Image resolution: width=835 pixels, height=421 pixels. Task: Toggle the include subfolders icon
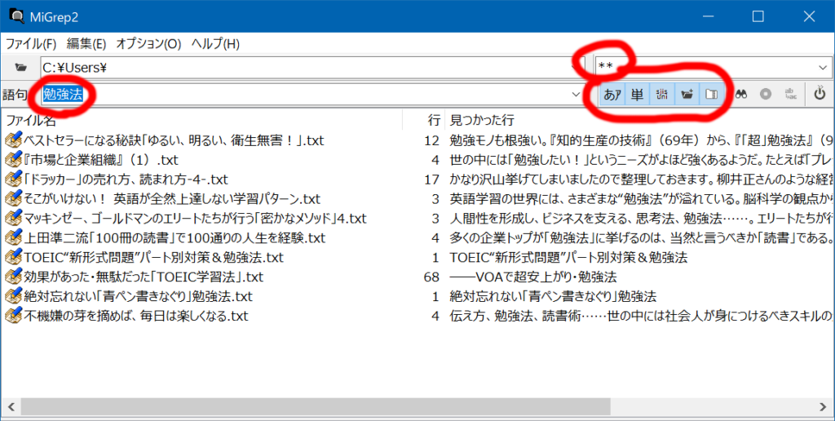point(687,95)
